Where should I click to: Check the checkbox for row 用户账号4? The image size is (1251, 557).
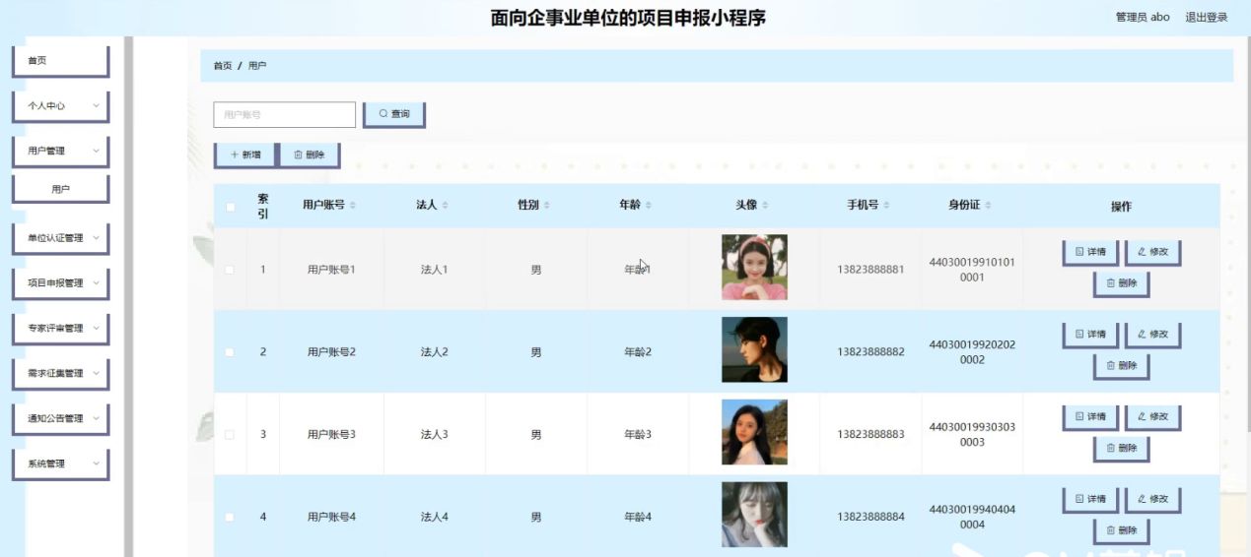click(x=230, y=518)
